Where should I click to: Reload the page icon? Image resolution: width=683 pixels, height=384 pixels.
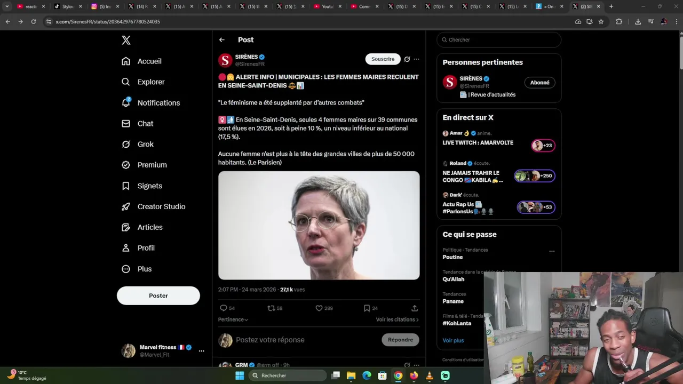(33, 21)
